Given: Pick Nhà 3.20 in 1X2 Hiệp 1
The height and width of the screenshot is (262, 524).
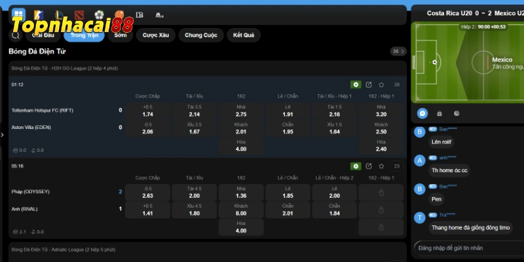Looking at the screenshot, I should pyautogui.click(x=381, y=111).
